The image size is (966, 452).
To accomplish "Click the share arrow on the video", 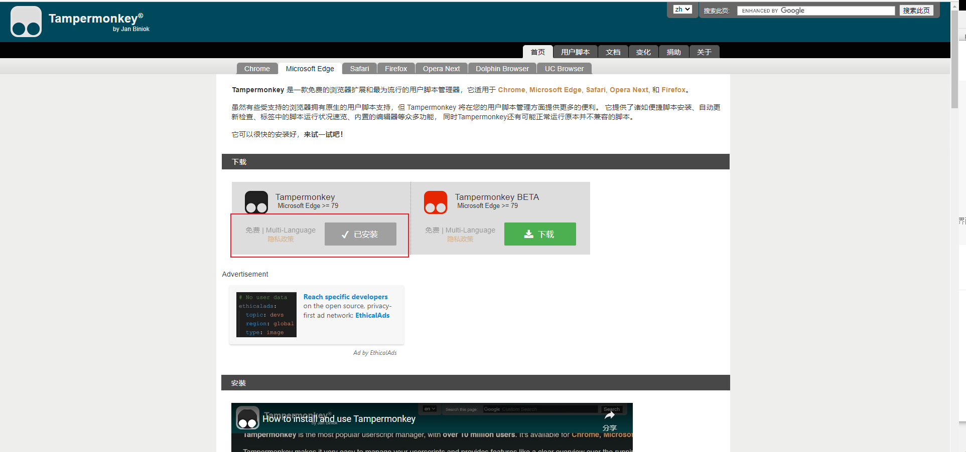I will pos(610,415).
